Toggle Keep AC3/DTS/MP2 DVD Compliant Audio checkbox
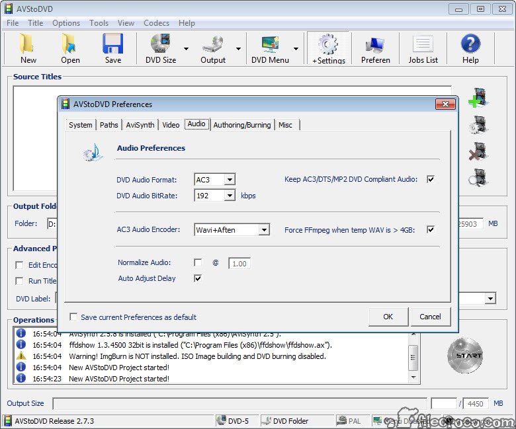 (x=431, y=179)
